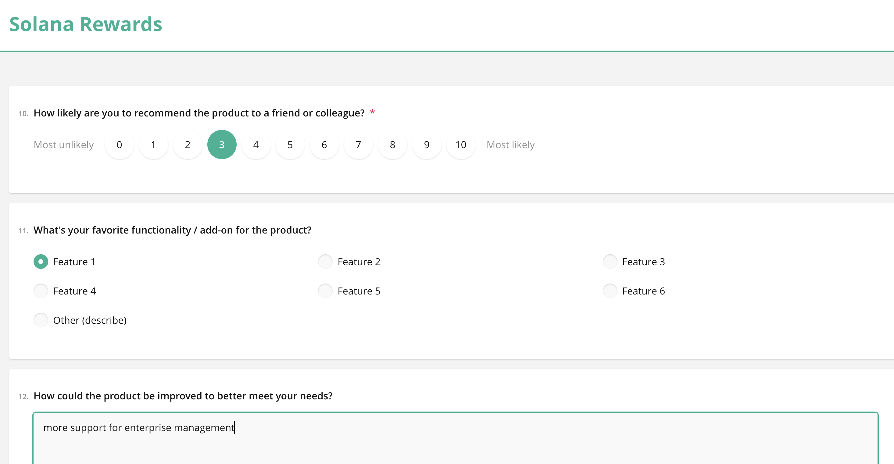894x464 pixels.
Task: Select rating 7 for recommendation
Action: [358, 145]
